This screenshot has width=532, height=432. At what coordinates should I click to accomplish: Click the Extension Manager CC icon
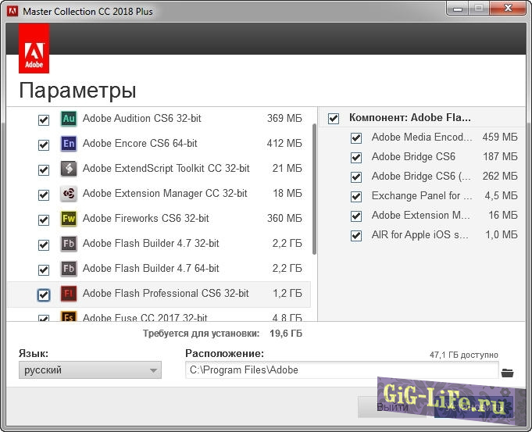[x=68, y=194]
